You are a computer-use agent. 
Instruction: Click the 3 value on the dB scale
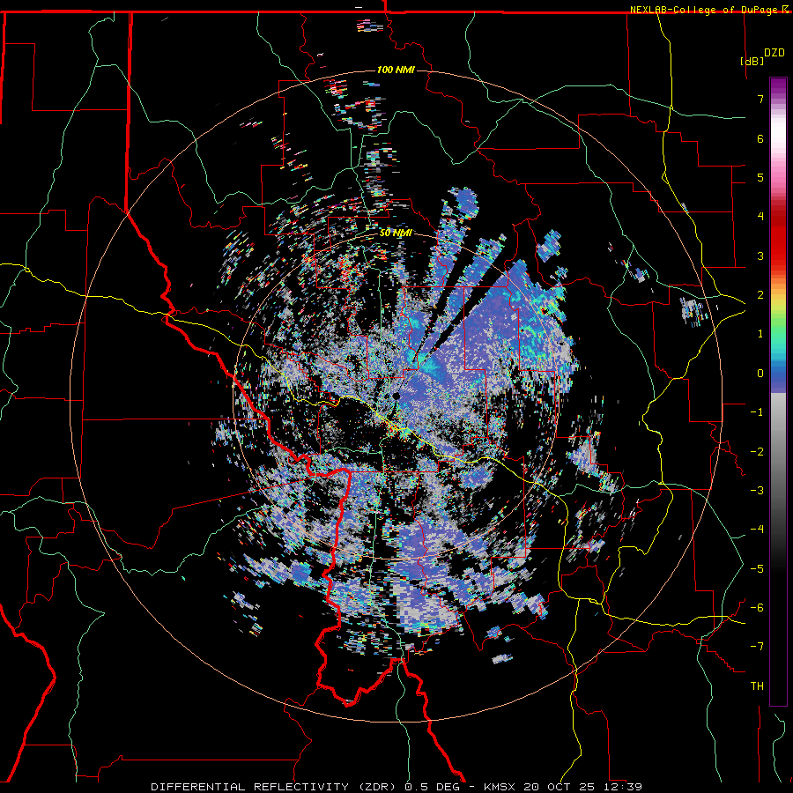(760, 256)
